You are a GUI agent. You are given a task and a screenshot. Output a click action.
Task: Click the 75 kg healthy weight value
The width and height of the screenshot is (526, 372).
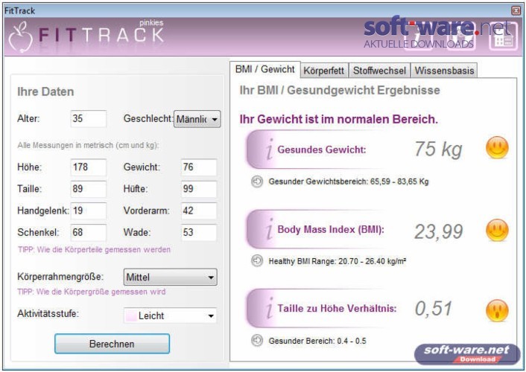point(438,149)
